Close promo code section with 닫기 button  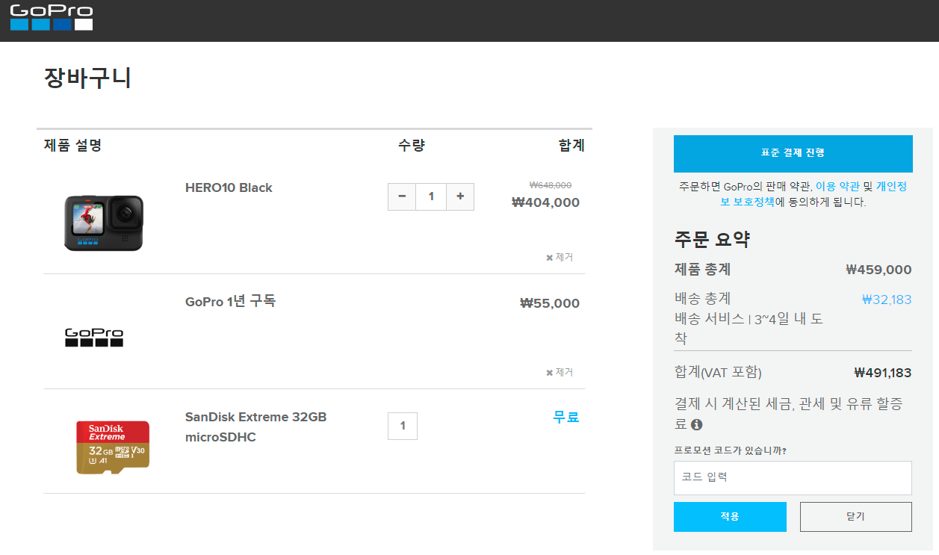856,517
